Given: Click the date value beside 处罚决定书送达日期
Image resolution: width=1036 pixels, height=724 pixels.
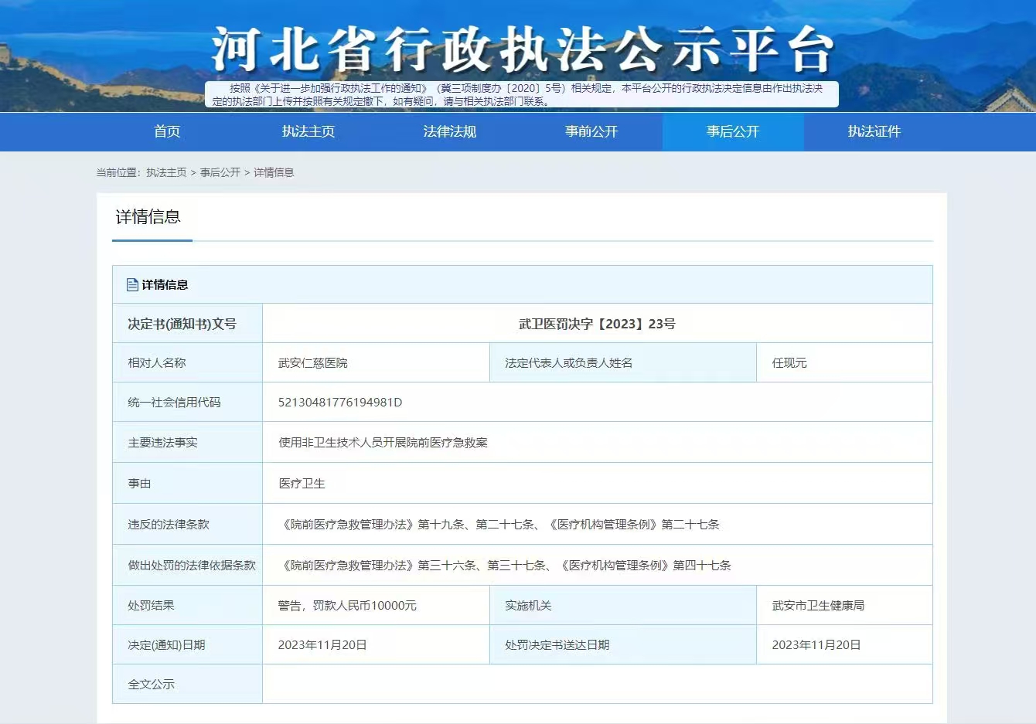Looking at the screenshot, I should [816, 645].
